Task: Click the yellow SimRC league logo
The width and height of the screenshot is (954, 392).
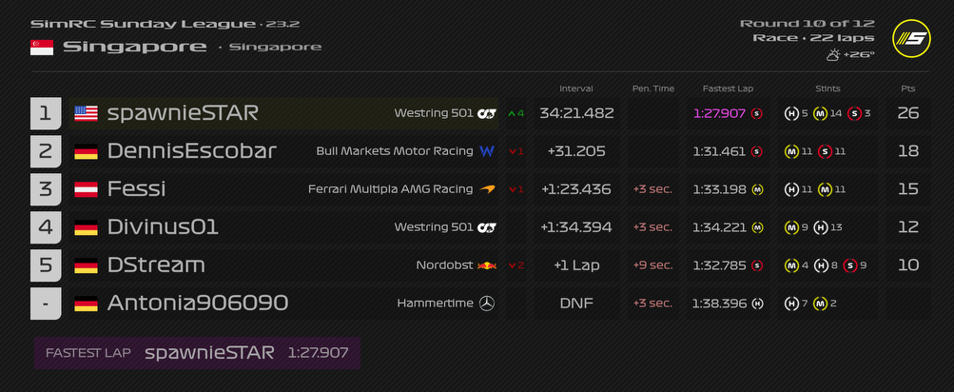Action: (911, 39)
